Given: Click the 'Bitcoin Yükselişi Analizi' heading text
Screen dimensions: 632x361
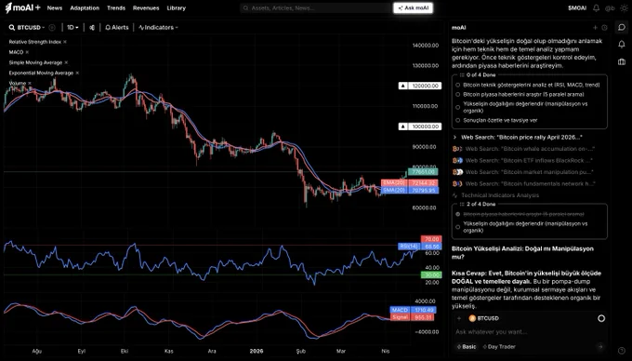Looking at the screenshot, I should pos(522,253).
